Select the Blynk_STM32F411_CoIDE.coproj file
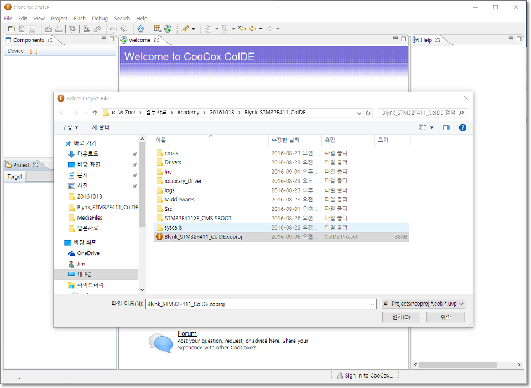This screenshot has height=388, width=531. click(x=282, y=237)
